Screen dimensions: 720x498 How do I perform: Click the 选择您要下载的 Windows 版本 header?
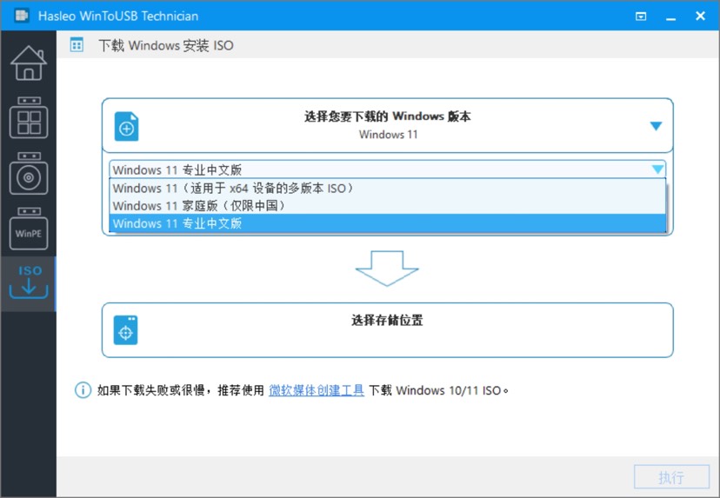click(x=388, y=116)
